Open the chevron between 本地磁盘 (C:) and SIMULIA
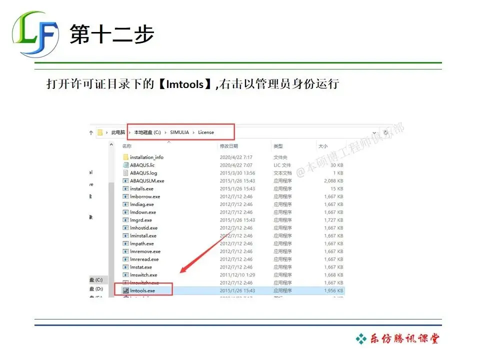Screen dimensions: 480x360 (x=165, y=132)
